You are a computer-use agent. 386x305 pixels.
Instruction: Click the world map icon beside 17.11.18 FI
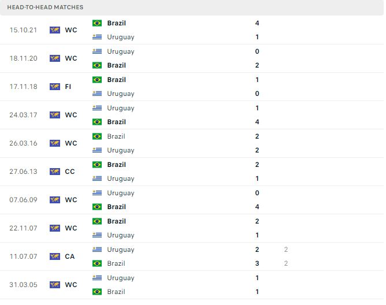tap(55, 87)
